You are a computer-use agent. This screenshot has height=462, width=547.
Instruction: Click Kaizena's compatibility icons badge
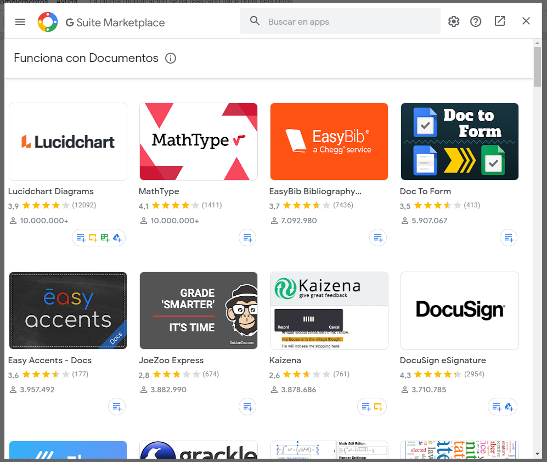coord(372,407)
